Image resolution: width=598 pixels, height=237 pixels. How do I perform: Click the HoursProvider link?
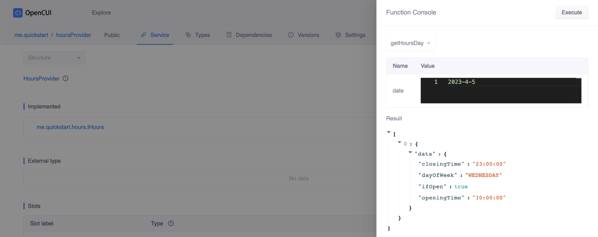(42, 79)
